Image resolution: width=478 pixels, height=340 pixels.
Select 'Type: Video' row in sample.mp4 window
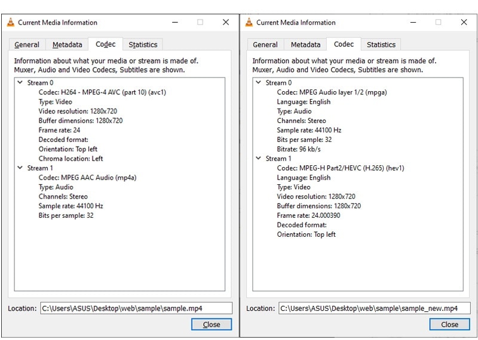click(55, 101)
